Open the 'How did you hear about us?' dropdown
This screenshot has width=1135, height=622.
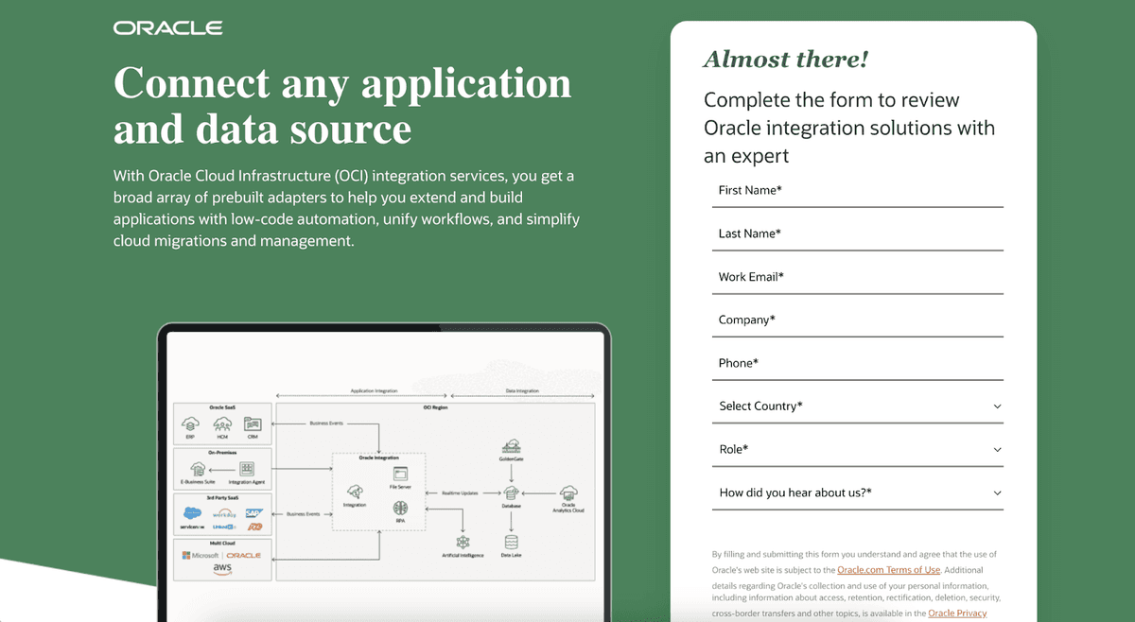tap(857, 493)
